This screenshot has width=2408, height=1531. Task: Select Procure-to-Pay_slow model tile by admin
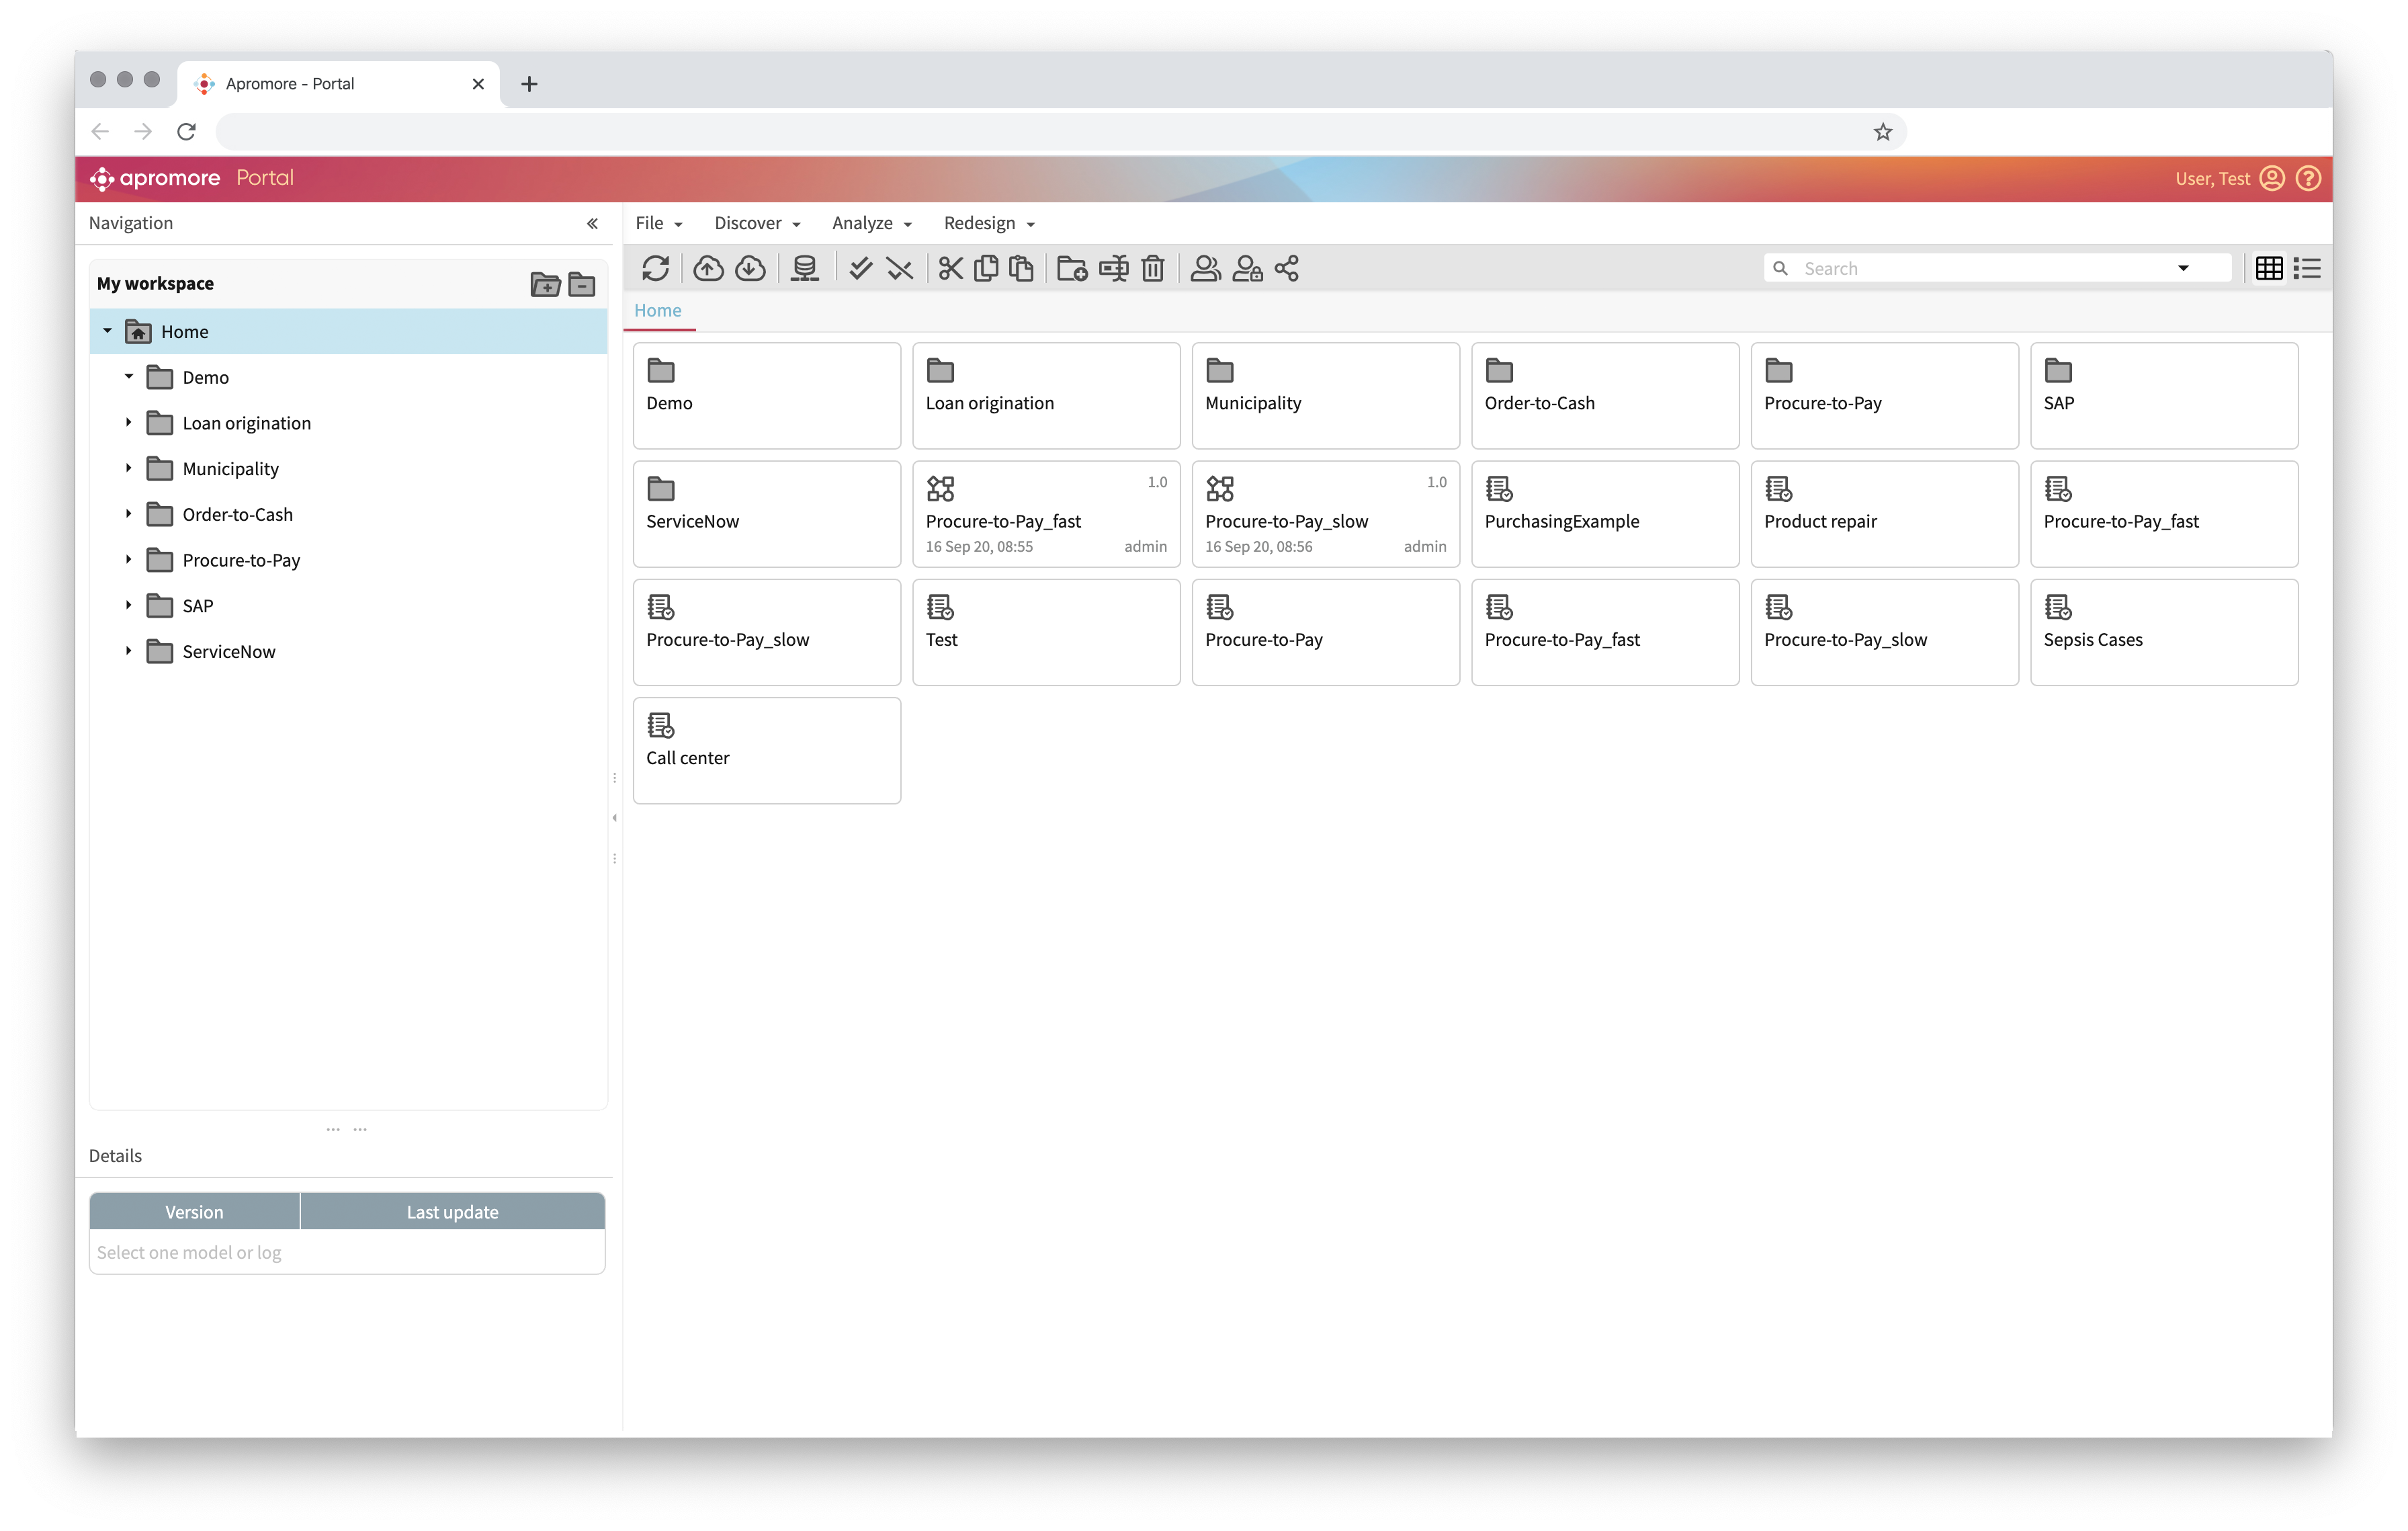1325,514
